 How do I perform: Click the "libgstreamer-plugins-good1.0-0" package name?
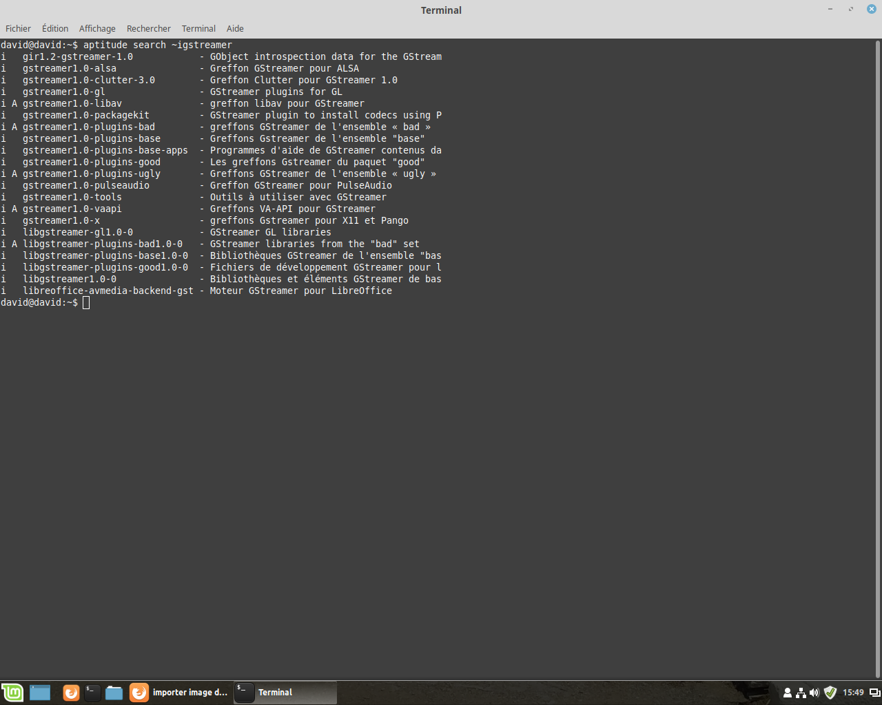105,267
